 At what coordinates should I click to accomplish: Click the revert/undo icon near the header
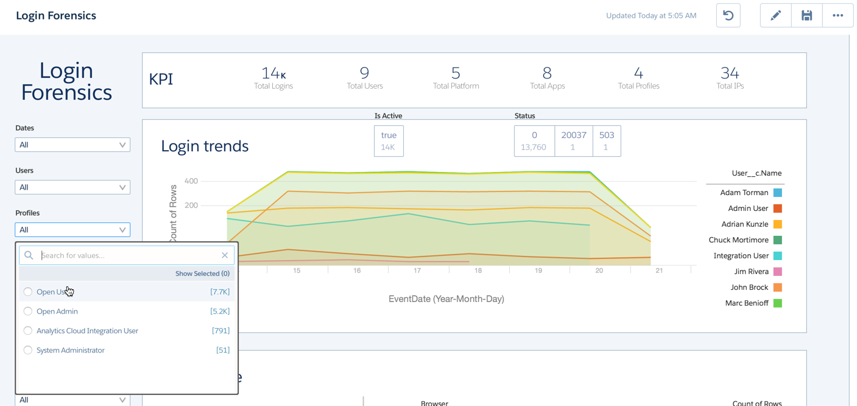click(728, 15)
